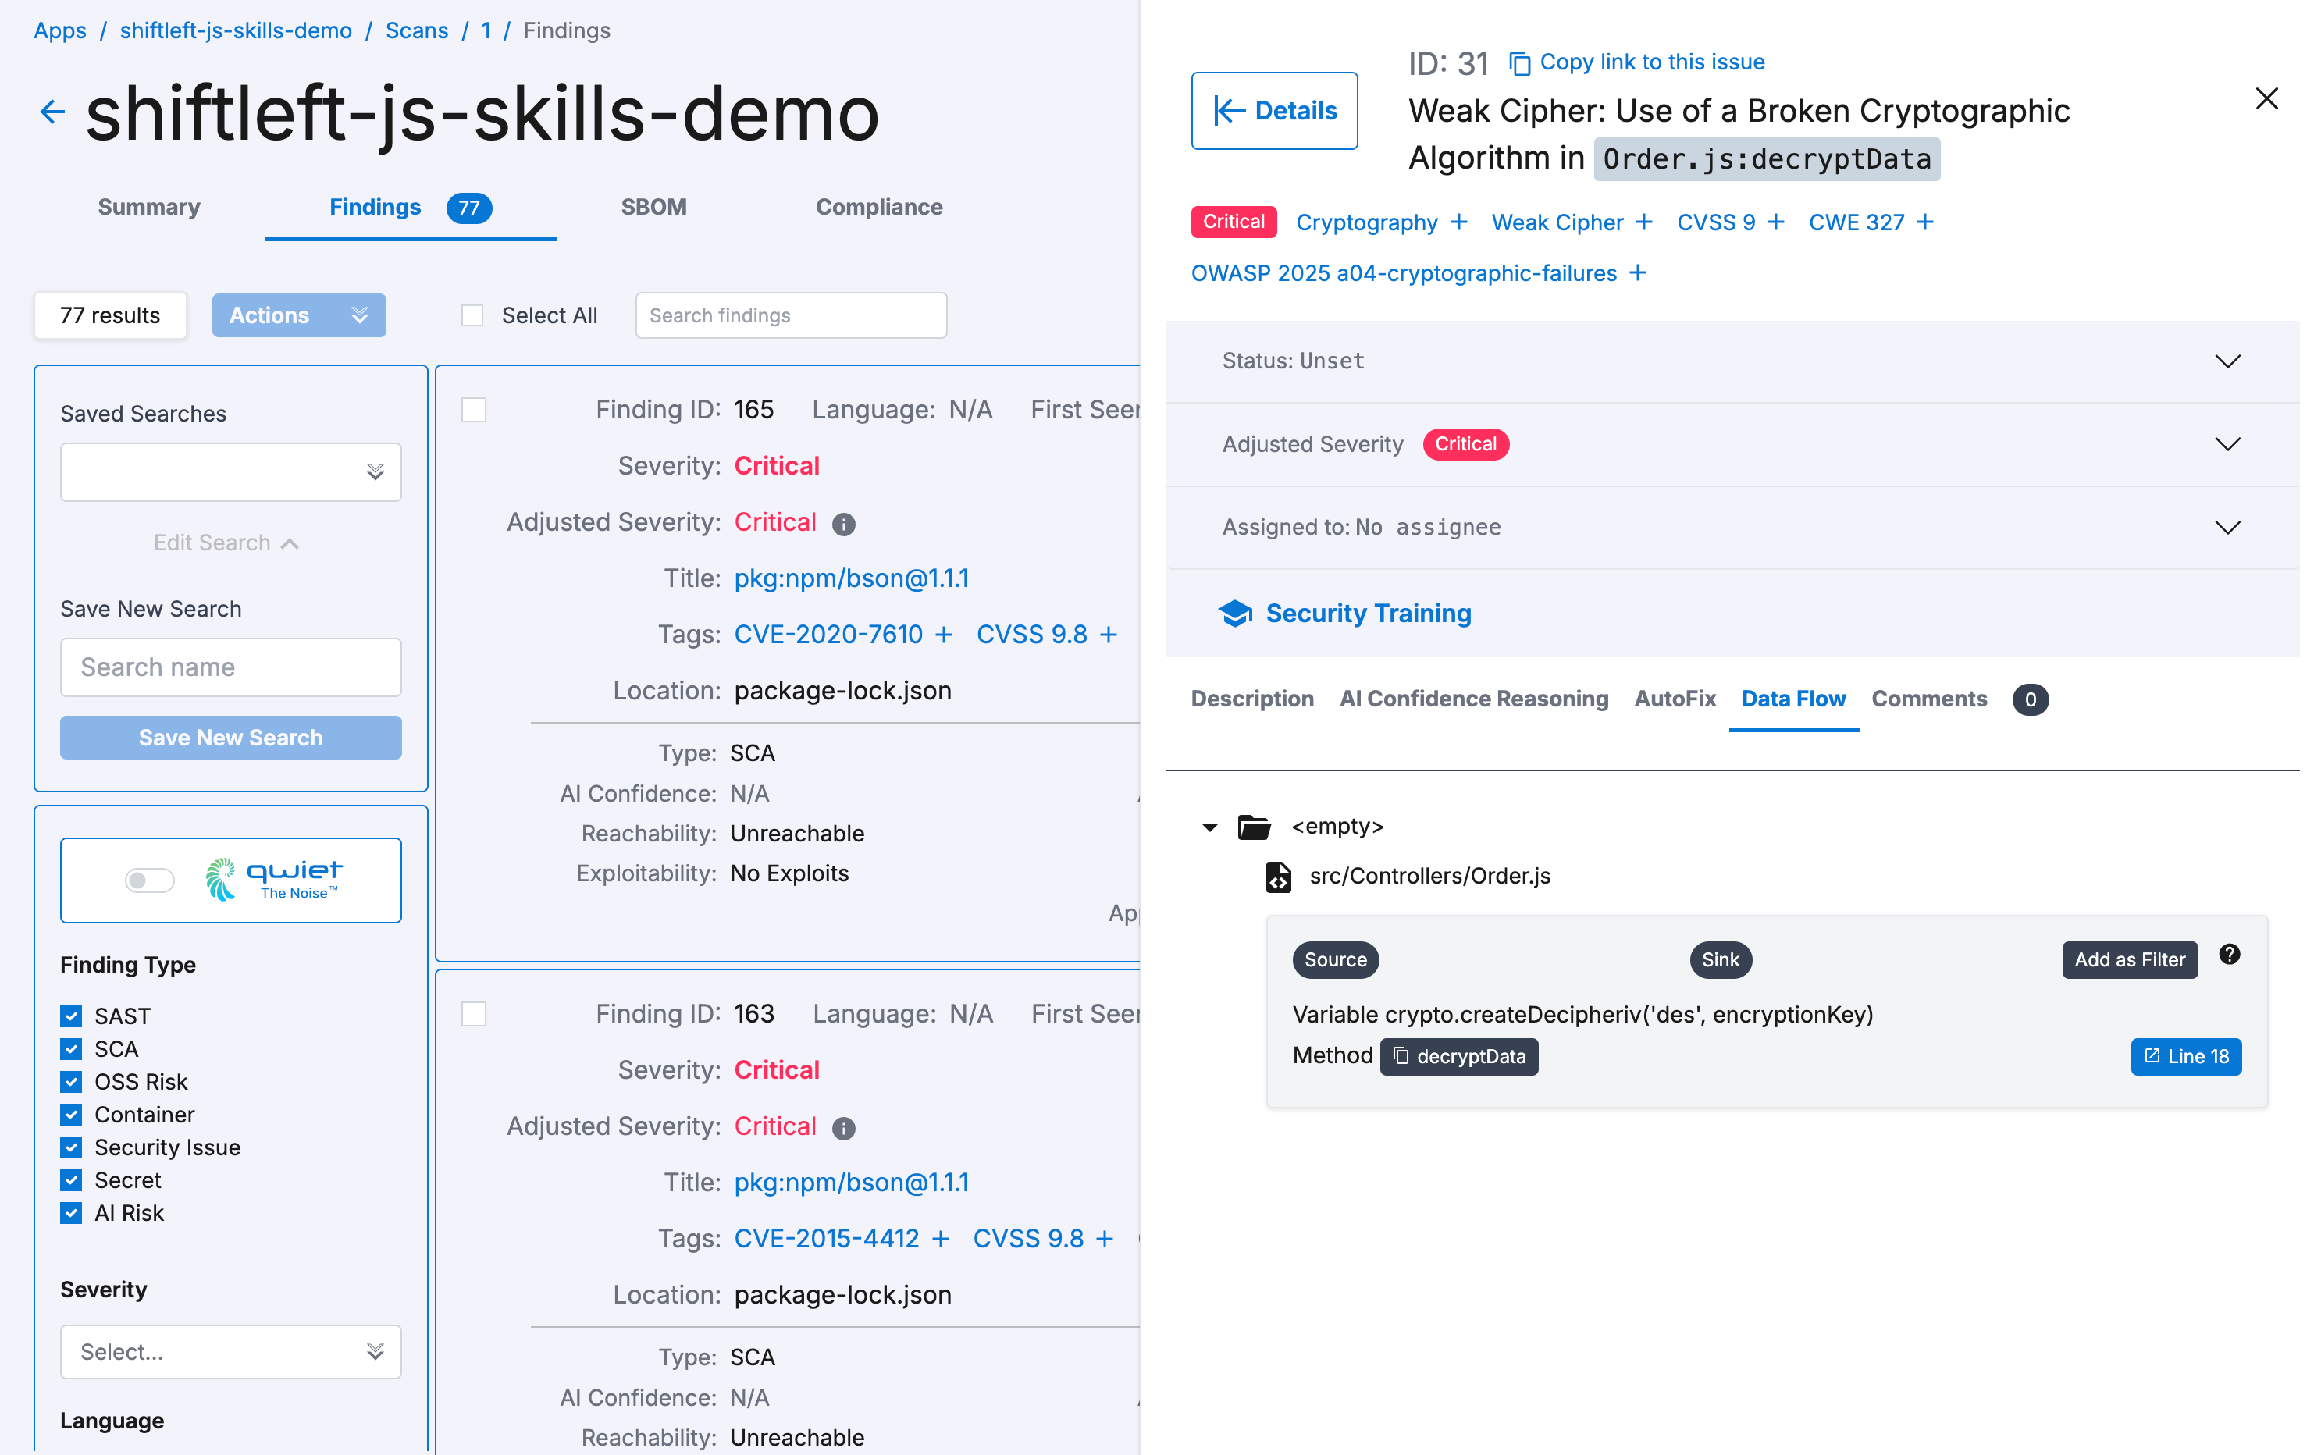
Task: Click plus icon next to CVSS 9.8 in finding 163
Action: pos(1105,1239)
